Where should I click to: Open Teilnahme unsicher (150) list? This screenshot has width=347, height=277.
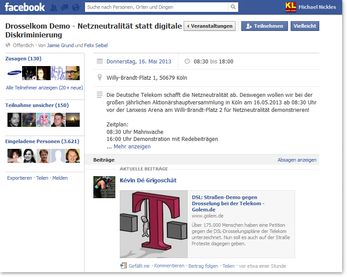click(37, 105)
